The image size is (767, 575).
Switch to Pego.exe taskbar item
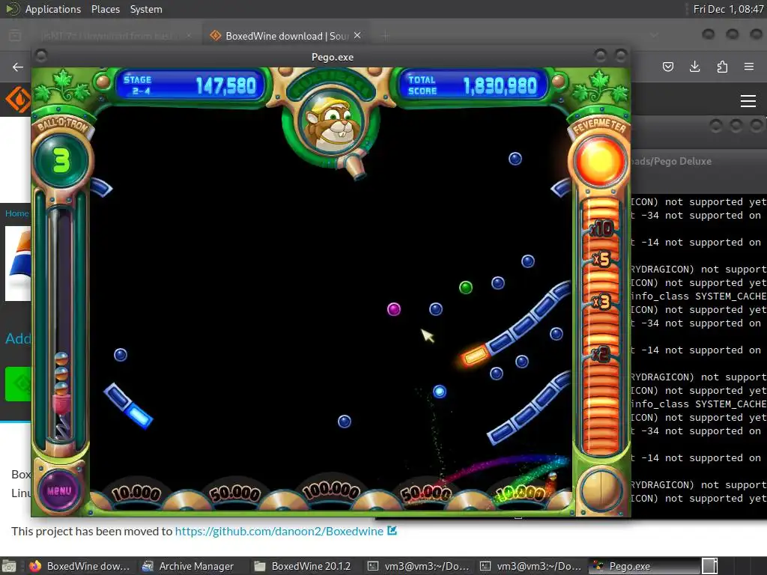(645, 566)
